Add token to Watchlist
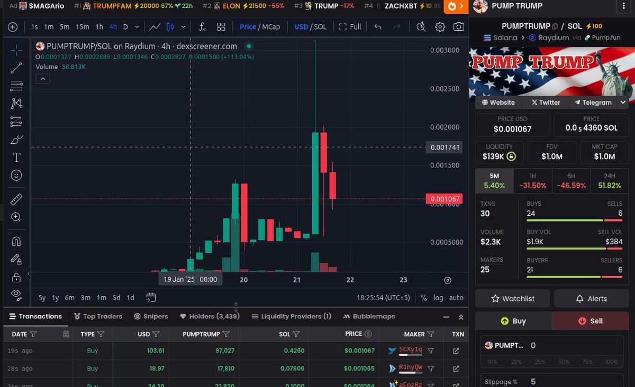The width and height of the screenshot is (635, 387). point(512,299)
